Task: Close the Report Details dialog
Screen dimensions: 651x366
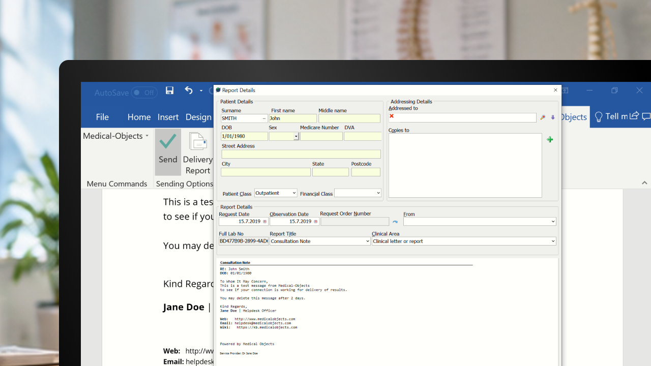Action: [555, 90]
